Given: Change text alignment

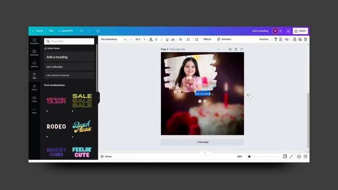Looking at the screenshot, I should [181, 40].
